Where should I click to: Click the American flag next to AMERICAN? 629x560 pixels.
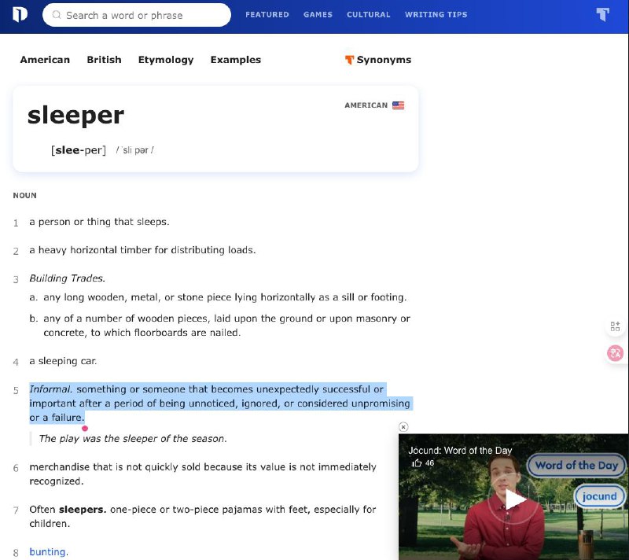click(398, 105)
